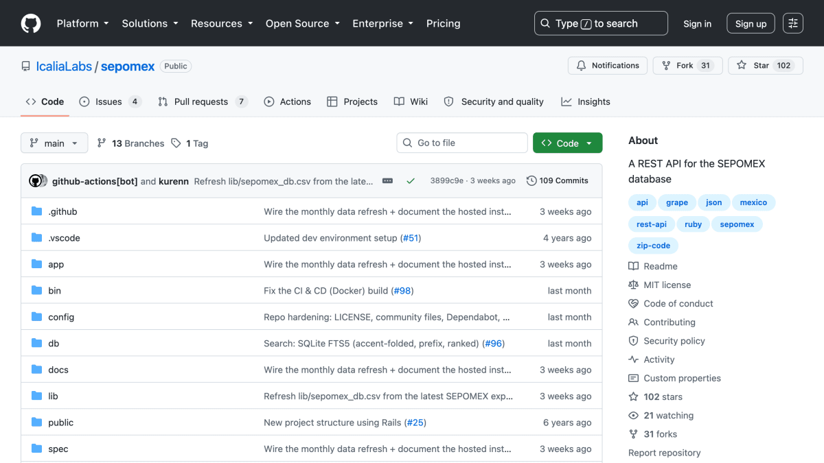Open the Resources dropdown menu

click(222, 23)
